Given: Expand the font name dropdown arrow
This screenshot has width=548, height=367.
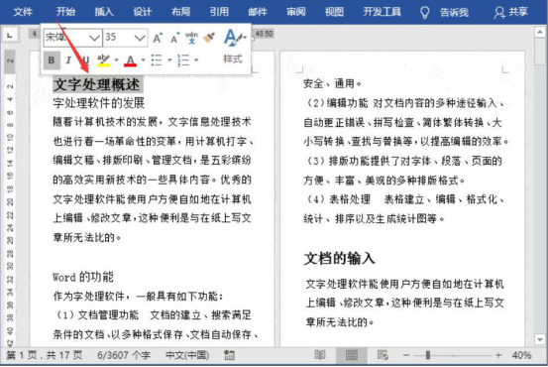Looking at the screenshot, I should (x=94, y=37).
